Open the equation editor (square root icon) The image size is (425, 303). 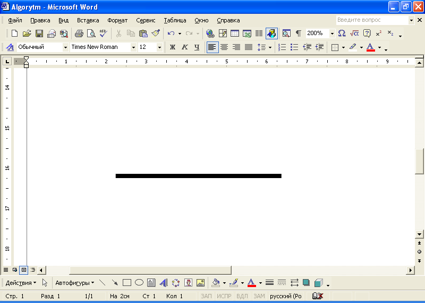click(354, 33)
